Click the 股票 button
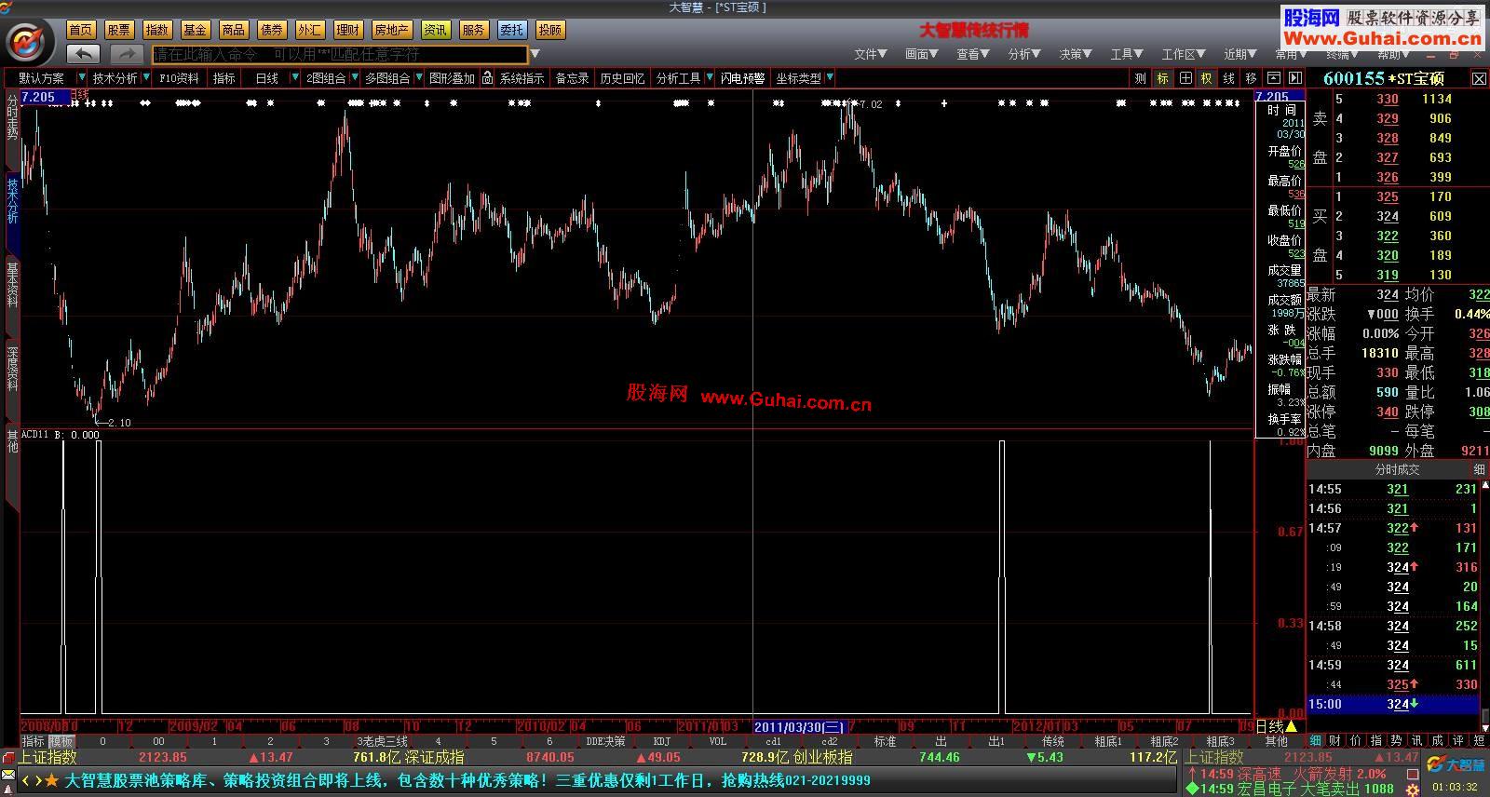This screenshot has height=797, width=1490. coord(119,30)
